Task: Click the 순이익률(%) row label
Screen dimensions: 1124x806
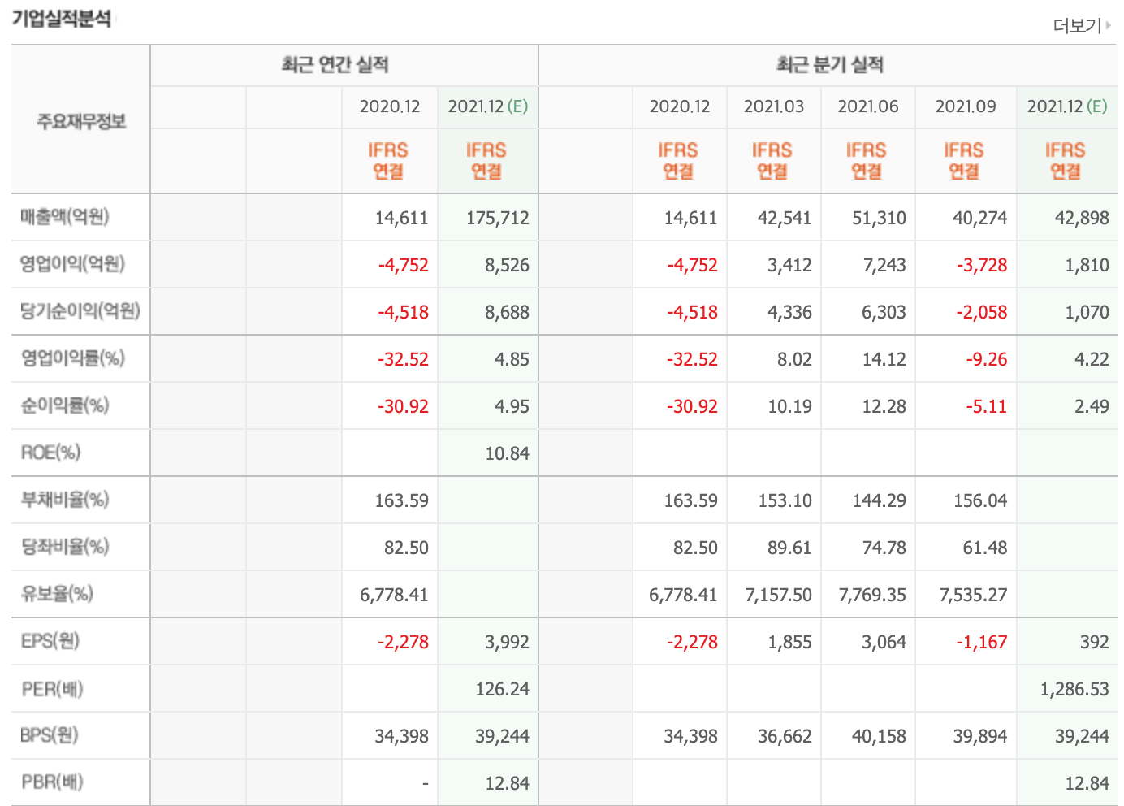Action: pyautogui.click(x=64, y=405)
